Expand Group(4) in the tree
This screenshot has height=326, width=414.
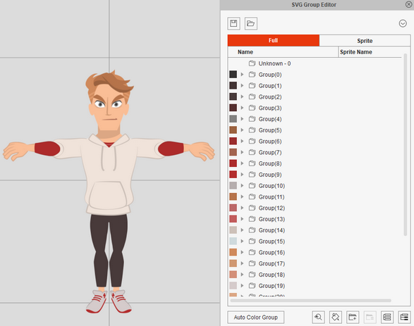click(x=242, y=119)
